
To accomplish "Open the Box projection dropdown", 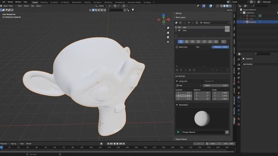I will [x=189, y=86].
